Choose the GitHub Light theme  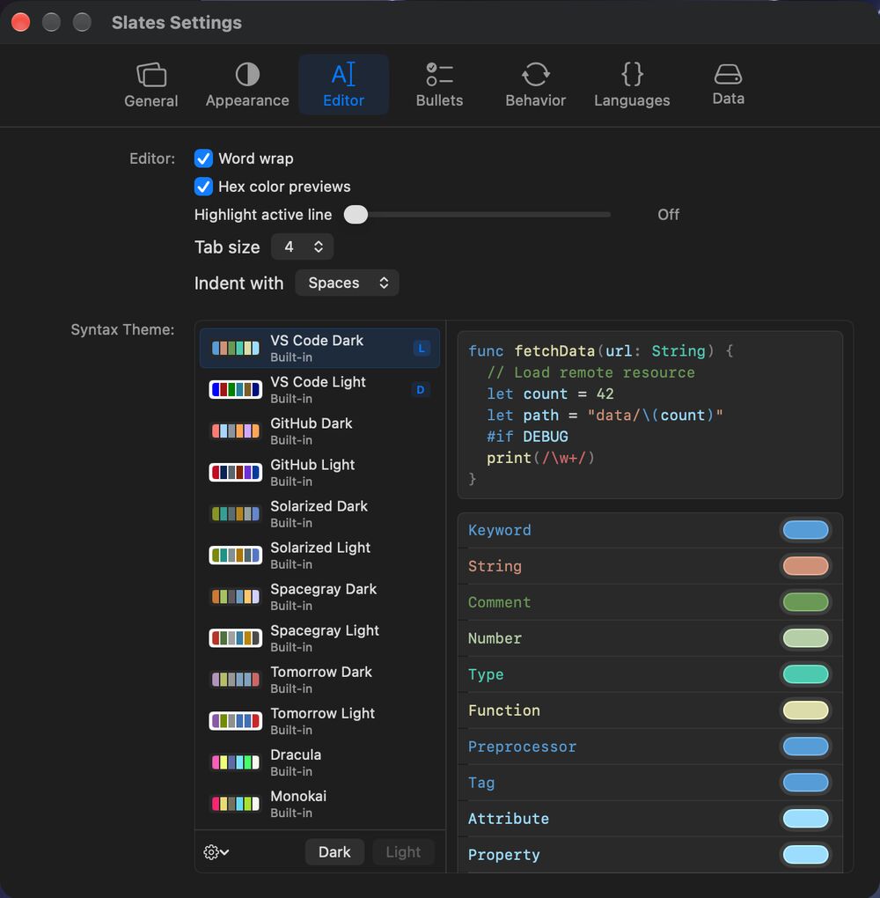coord(319,473)
